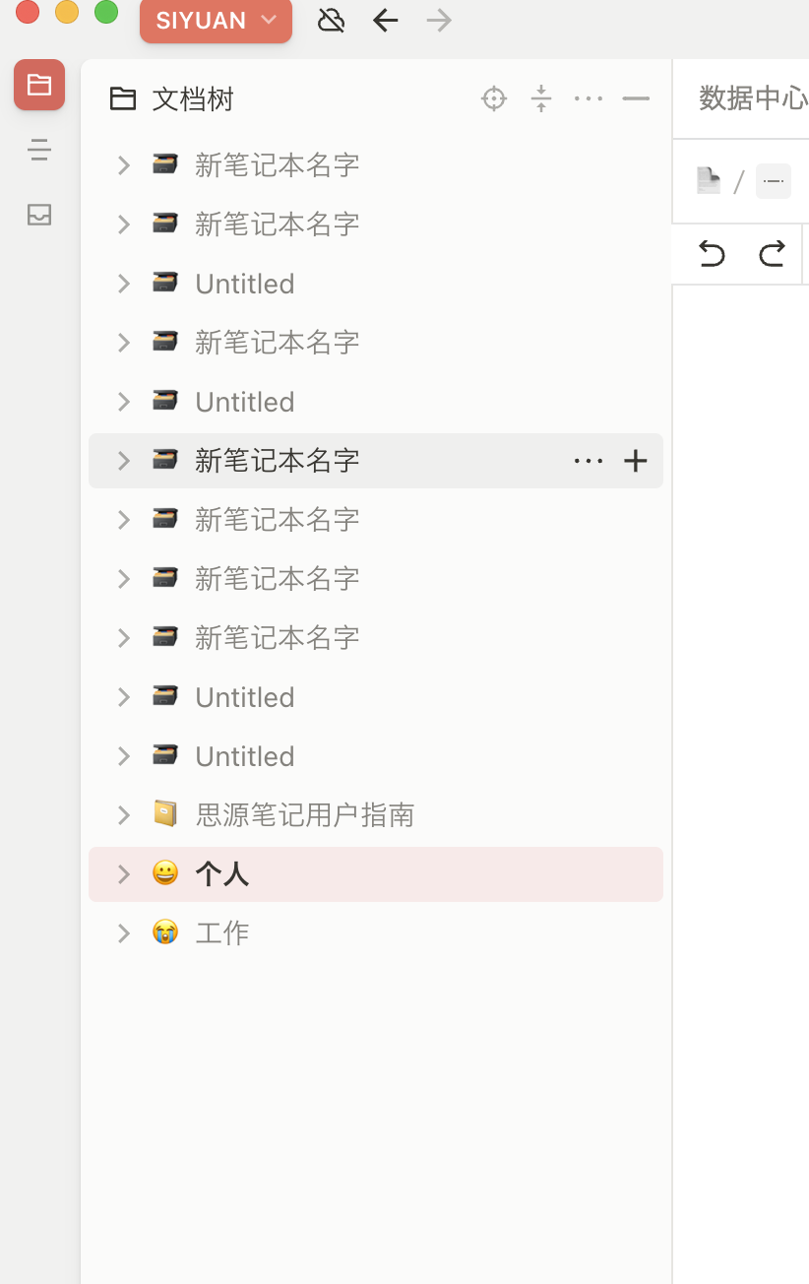Click the breadcrumb document icon

tap(708, 181)
